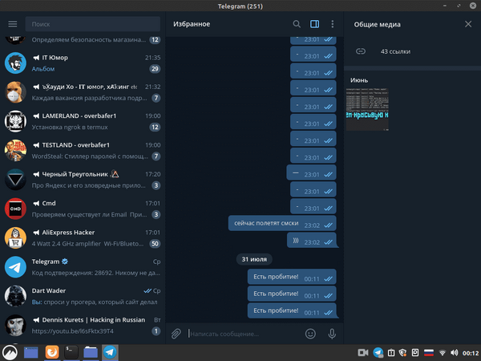The height and width of the screenshot is (361, 481).
Task: Click the Dart Wader avatar
Action: [x=15, y=296]
